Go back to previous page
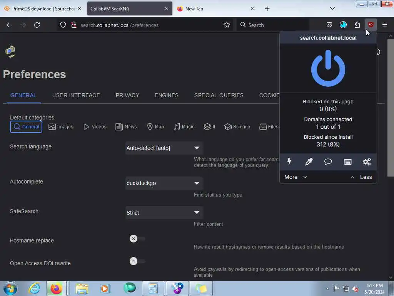This screenshot has width=394, height=296. click(9, 25)
